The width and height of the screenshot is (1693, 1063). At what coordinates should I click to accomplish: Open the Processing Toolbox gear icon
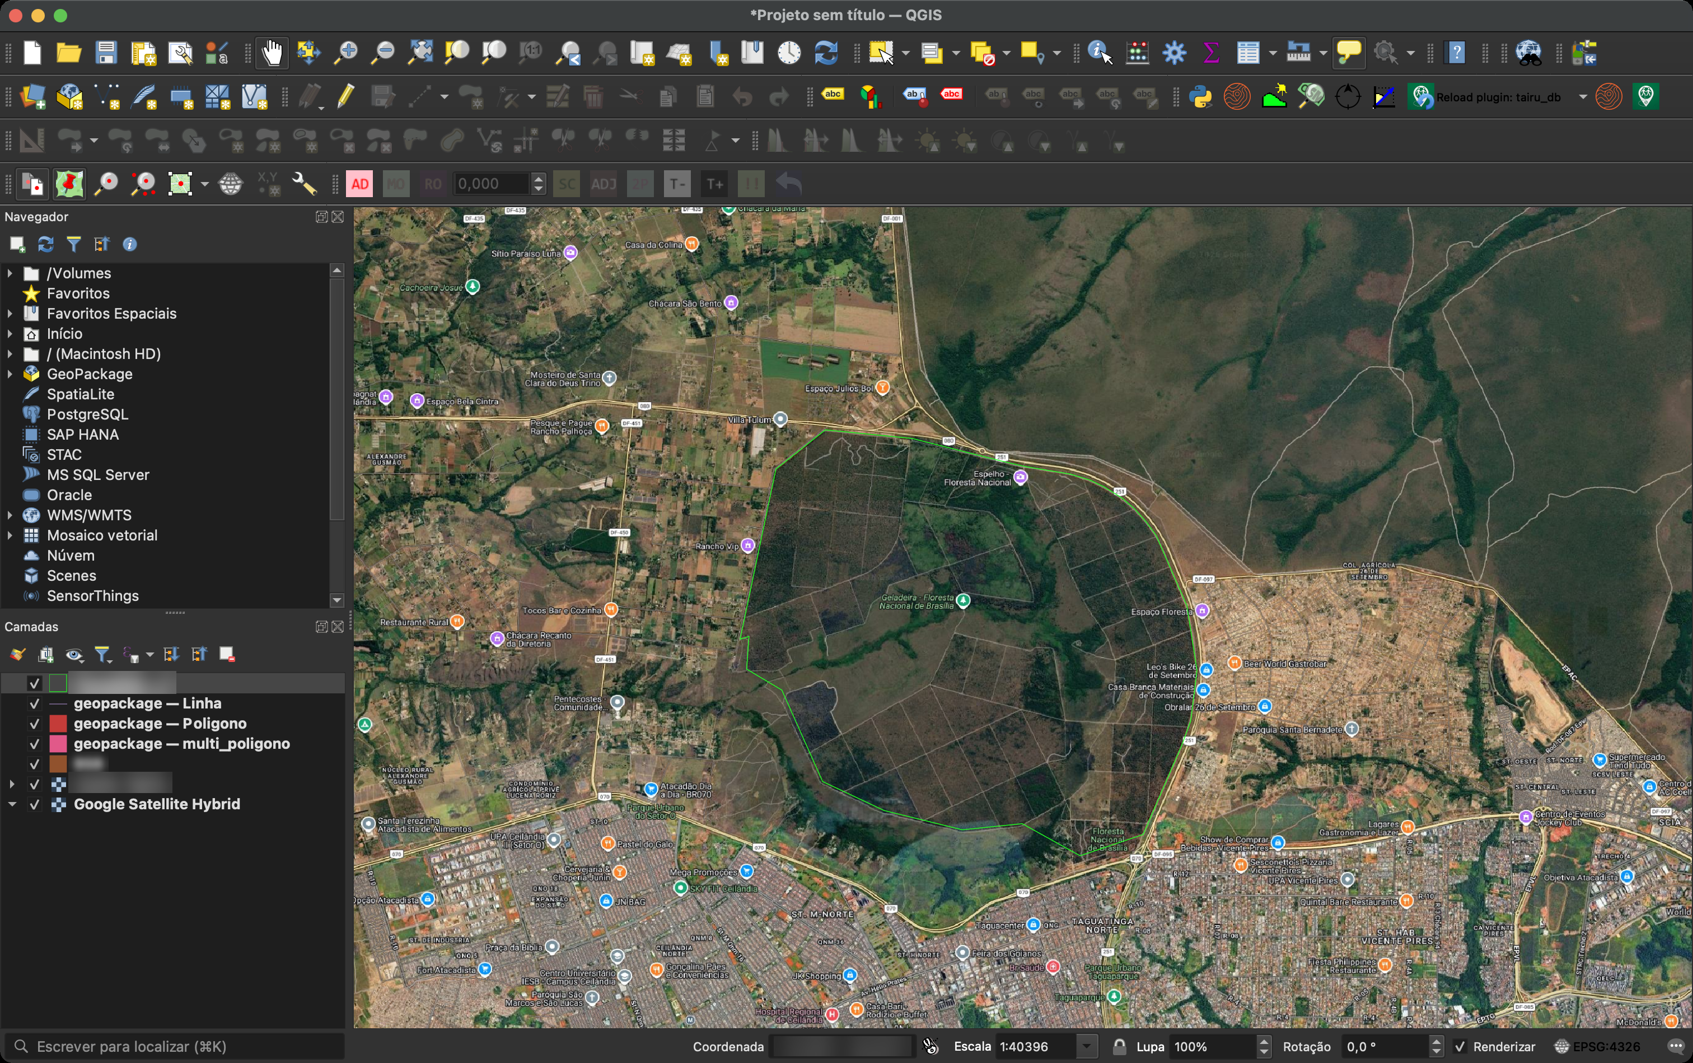tap(1173, 53)
